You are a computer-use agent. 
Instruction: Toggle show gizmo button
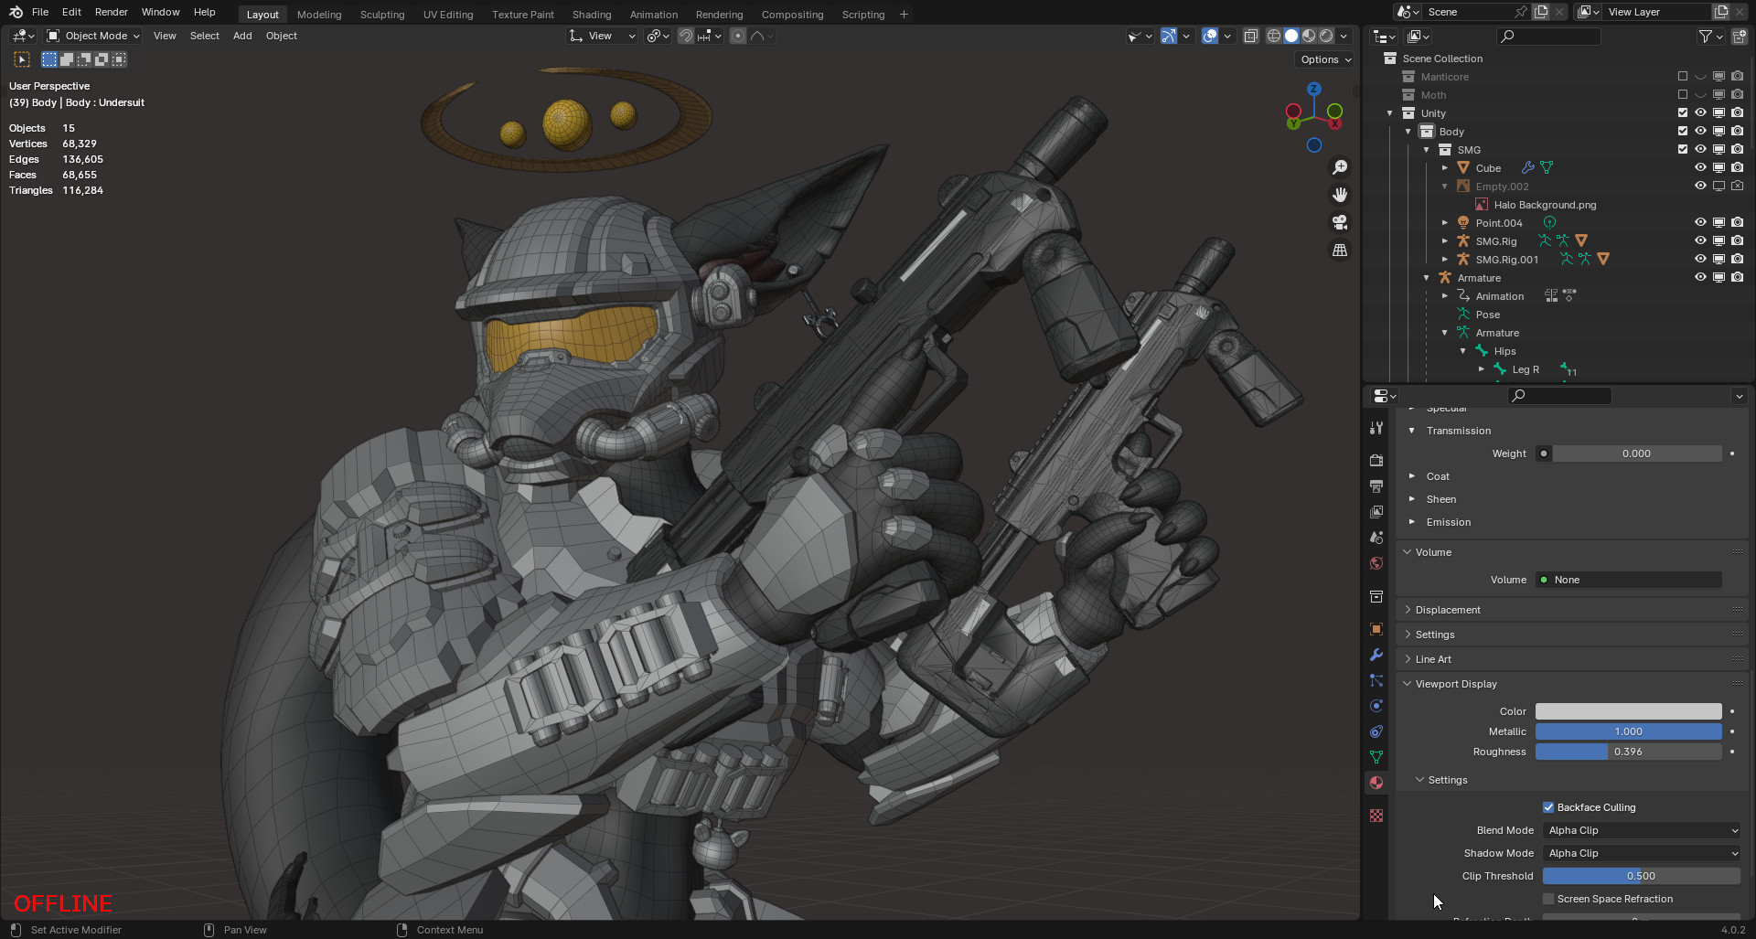[x=1169, y=36]
